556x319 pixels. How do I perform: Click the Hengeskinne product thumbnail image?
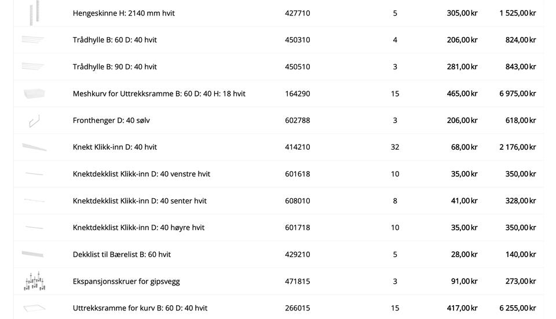pyautogui.click(x=34, y=13)
